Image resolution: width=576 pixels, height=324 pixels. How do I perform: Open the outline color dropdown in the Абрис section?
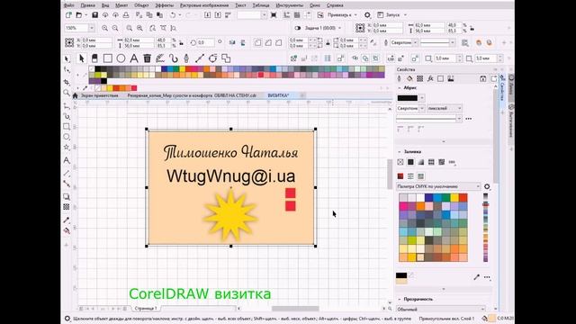tap(422, 98)
